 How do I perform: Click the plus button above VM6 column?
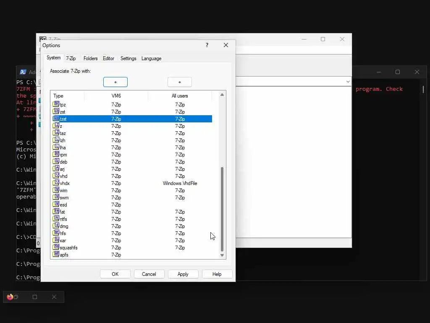115,82
